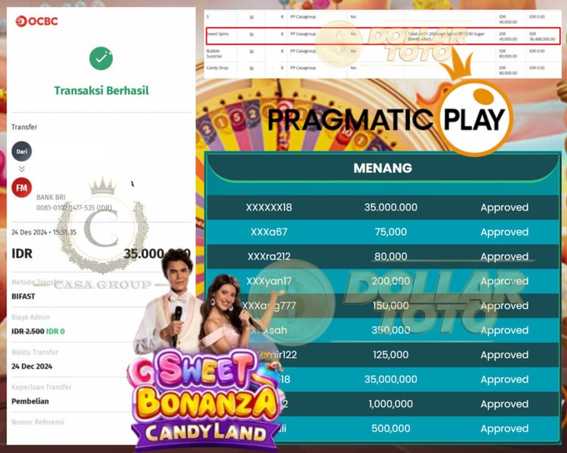This screenshot has height=453, width=567.
Task: Select the Sweet Spins highlighted table row
Action: click(383, 36)
